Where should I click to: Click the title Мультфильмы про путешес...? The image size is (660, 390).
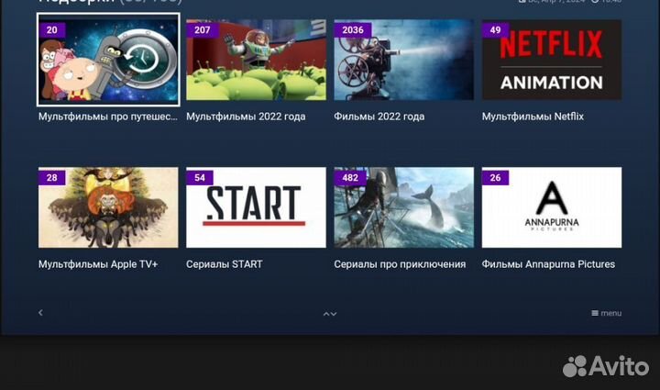coord(108,117)
